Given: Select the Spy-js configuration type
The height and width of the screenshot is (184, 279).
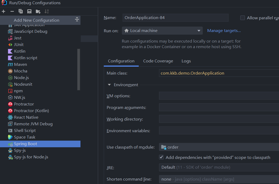Looking at the screenshot, I should (x=40, y=150).
